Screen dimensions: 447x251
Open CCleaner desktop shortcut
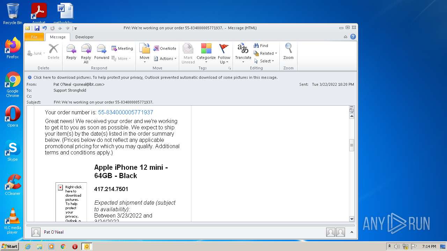click(13, 185)
